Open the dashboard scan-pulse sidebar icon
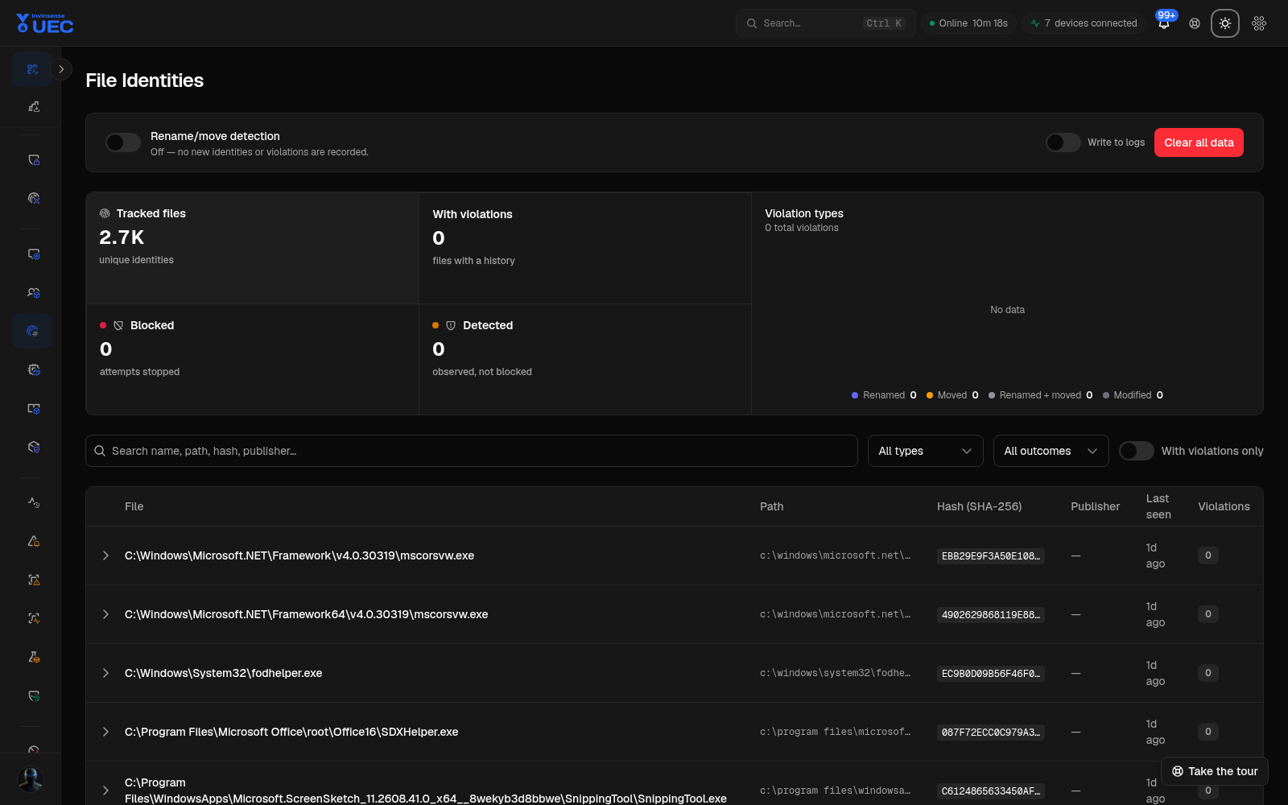The image size is (1288, 805). tap(32, 69)
